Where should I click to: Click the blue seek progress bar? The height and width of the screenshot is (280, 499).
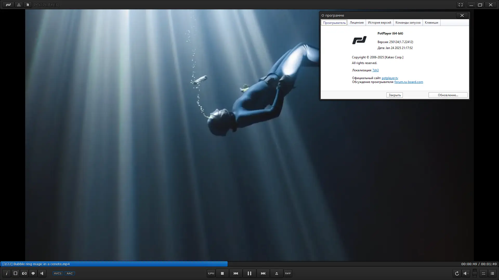tap(156, 264)
